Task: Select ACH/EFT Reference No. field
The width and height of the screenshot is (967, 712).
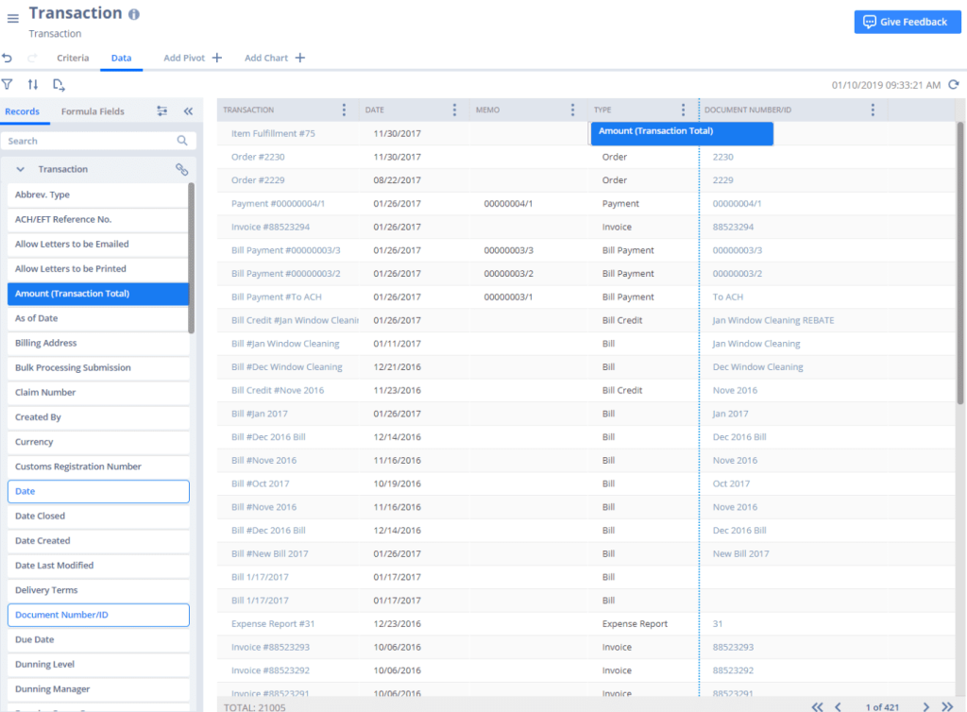Action: coord(98,219)
